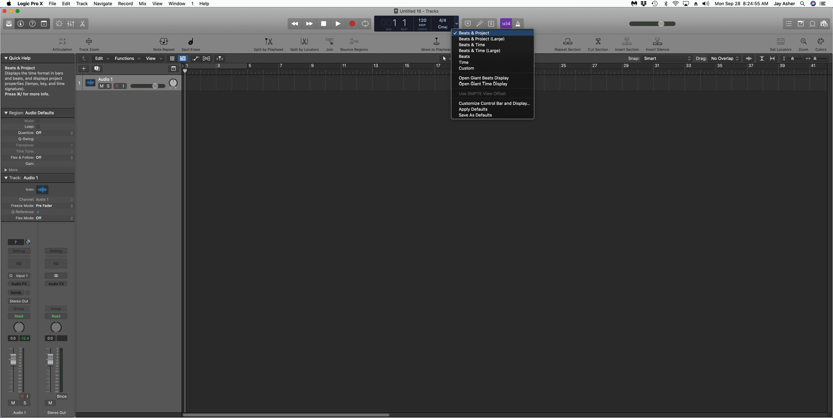Start playback with the Play button

[x=338, y=24]
